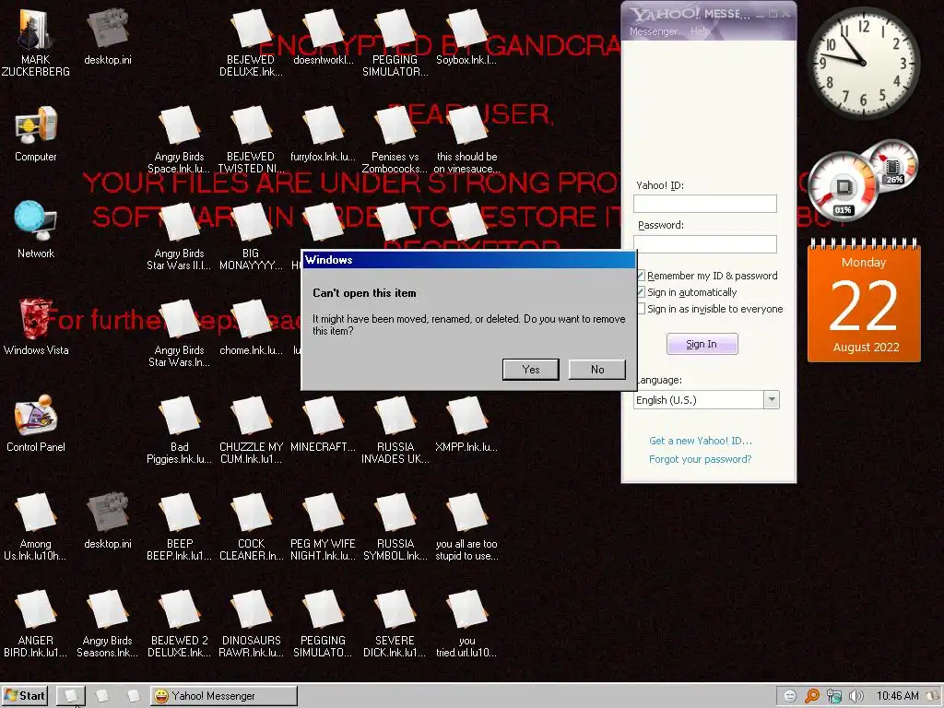This screenshot has width=944, height=708.
Task: Click the 10:46 AM taskbar clock
Action: pos(898,696)
